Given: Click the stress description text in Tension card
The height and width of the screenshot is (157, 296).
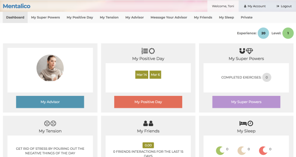Looking at the screenshot, I should click(50, 151).
